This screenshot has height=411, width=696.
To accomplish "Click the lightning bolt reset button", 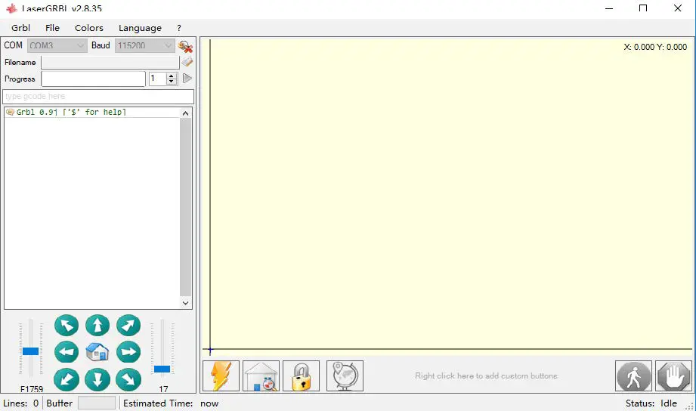I will coord(221,376).
